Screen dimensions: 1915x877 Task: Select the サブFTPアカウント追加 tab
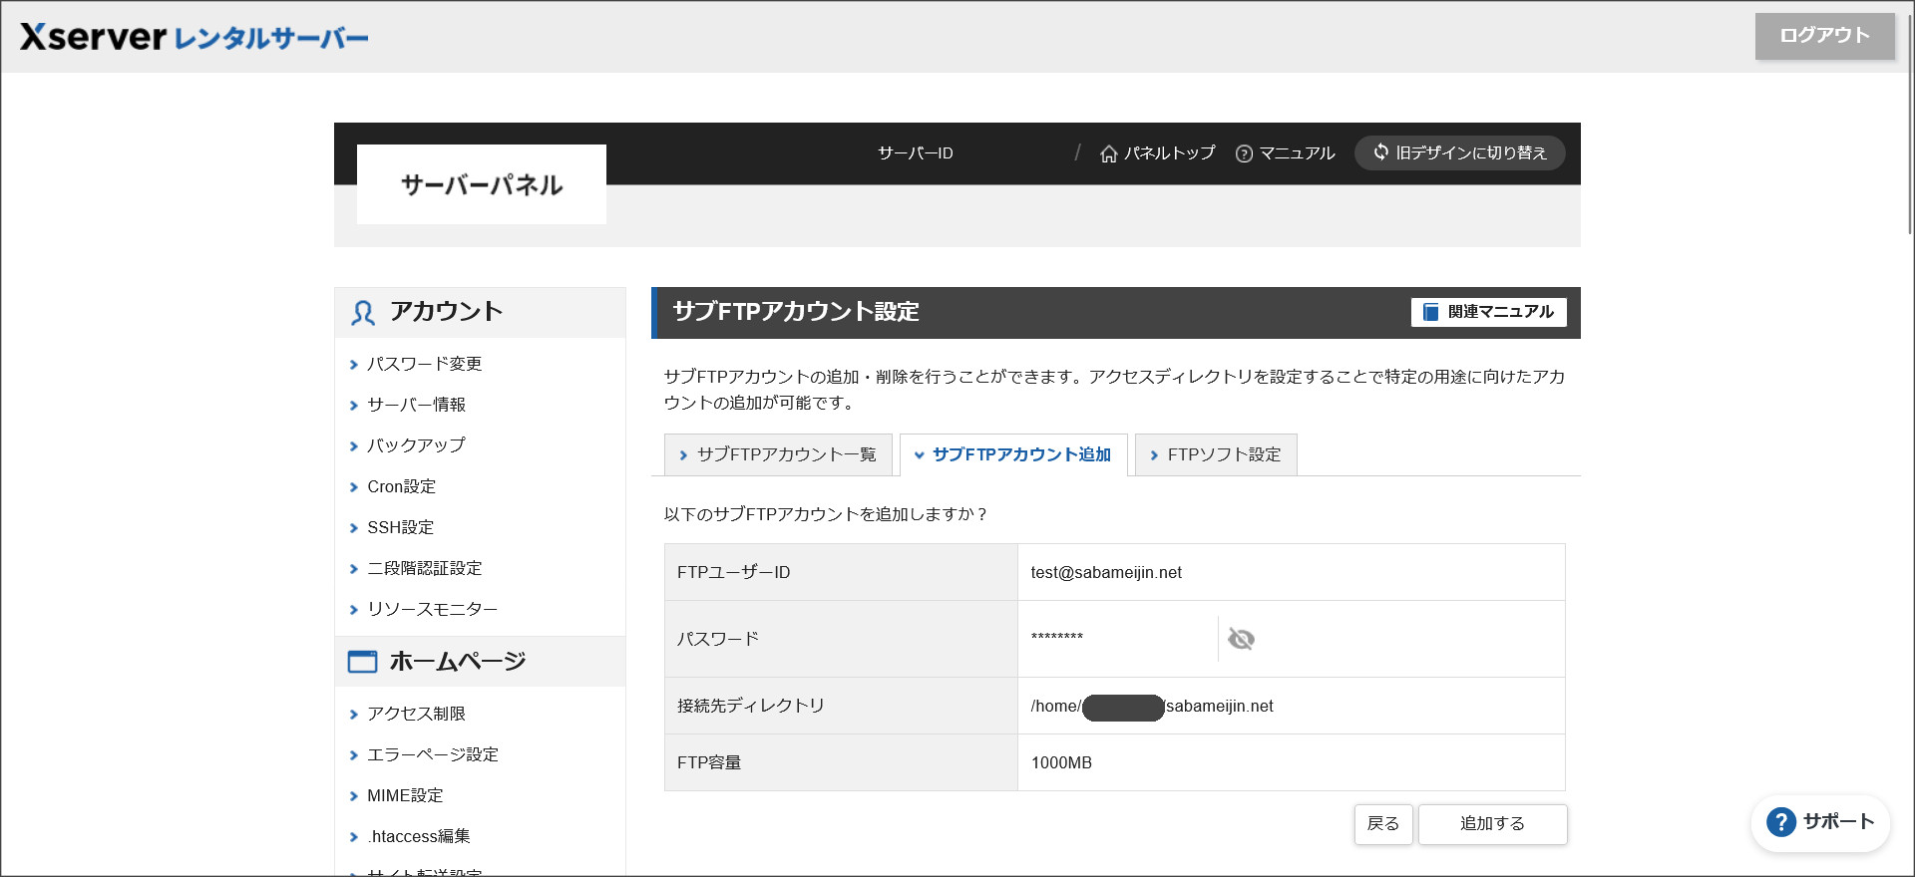tap(1013, 454)
